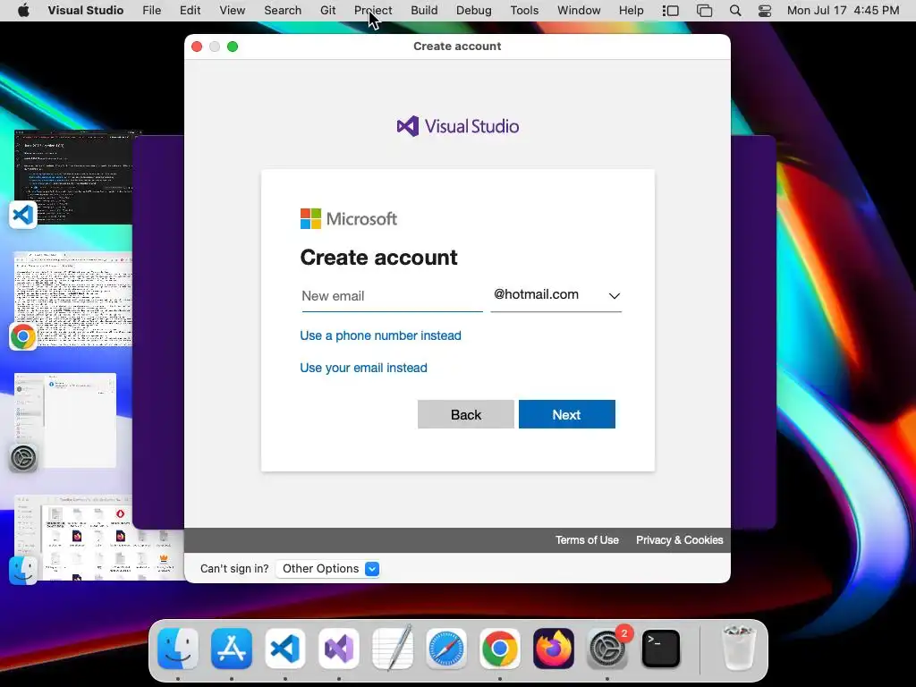The image size is (916, 687).
Task: Launch App Store from the dock
Action: click(x=232, y=649)
